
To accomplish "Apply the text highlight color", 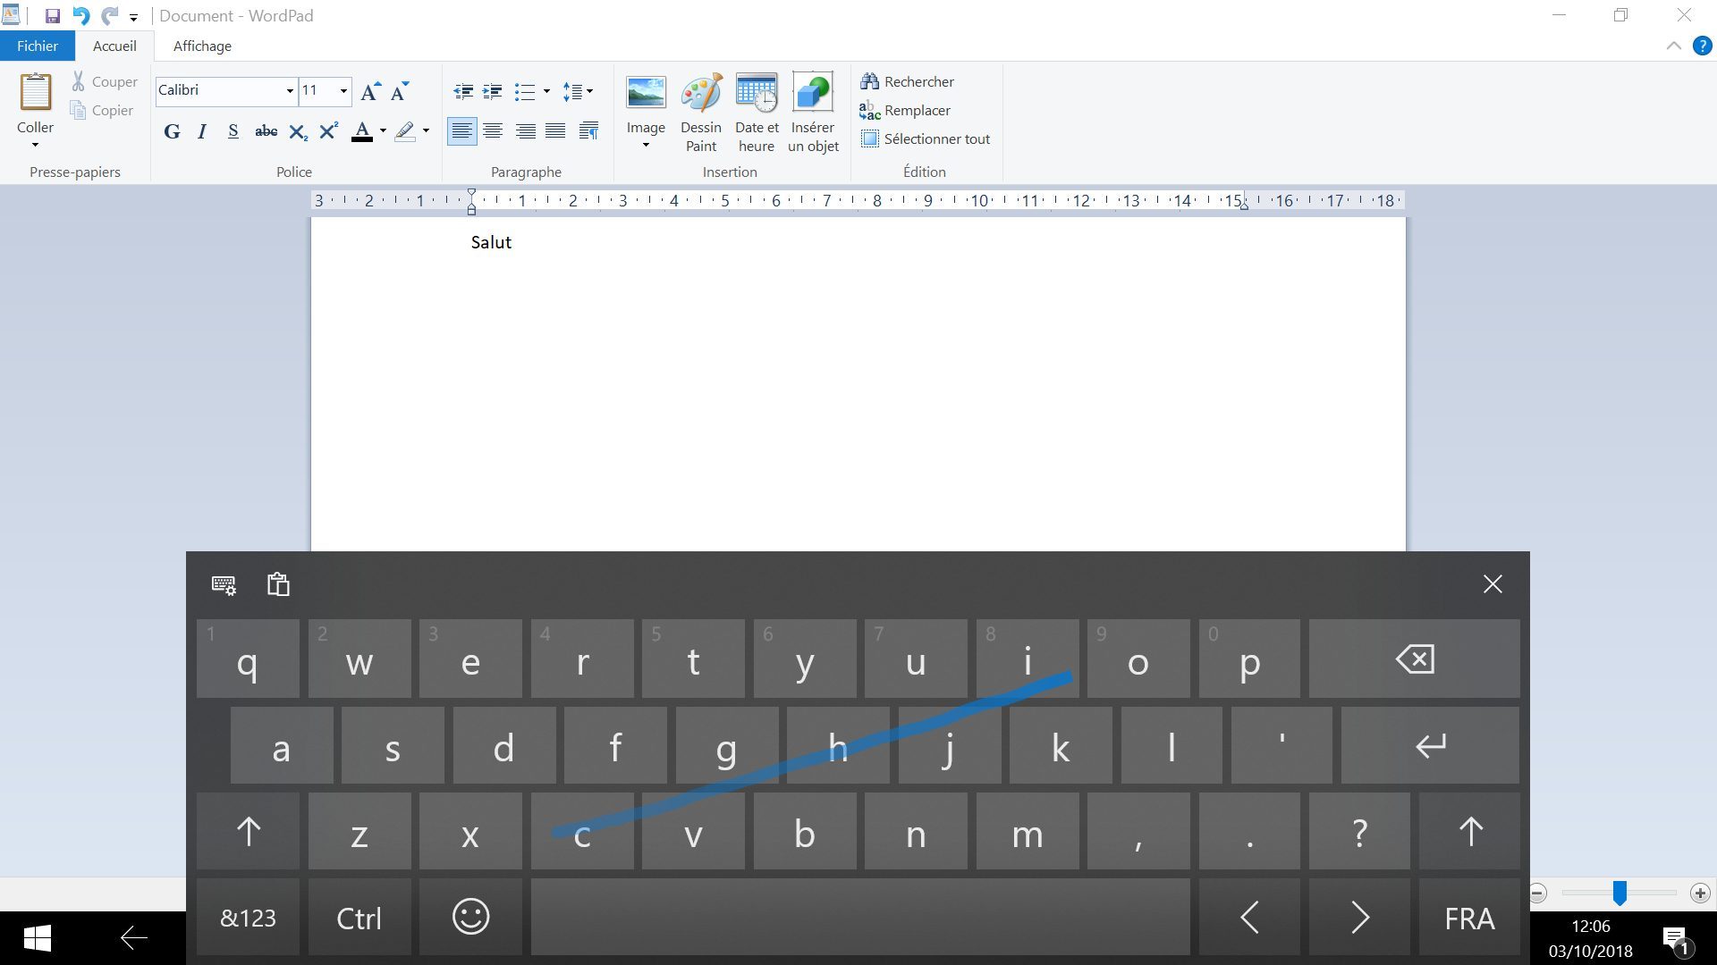I will point(405,131).
